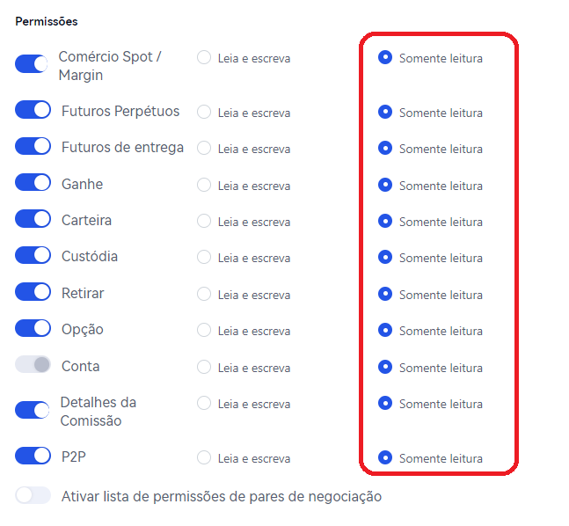This screenshot has height=526, width=569.
Task: Toggle the Opção permission switch
Action: pyautogui.click(x=33, y=328)
